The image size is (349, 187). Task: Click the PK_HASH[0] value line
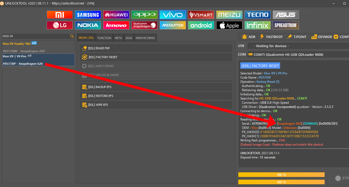[280, 132]
